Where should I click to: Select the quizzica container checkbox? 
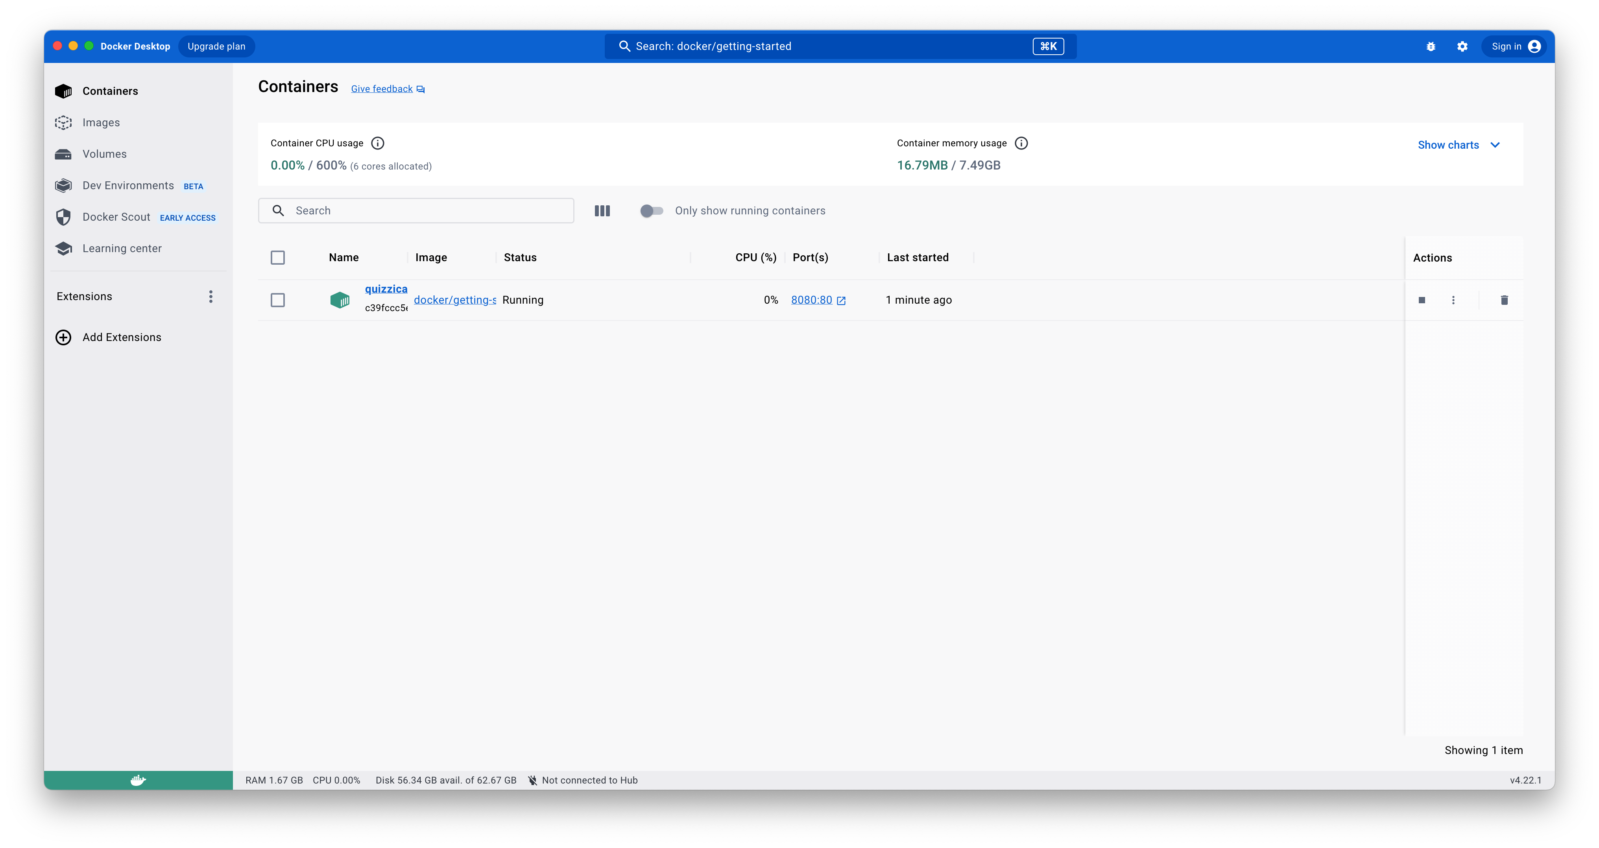277,300
